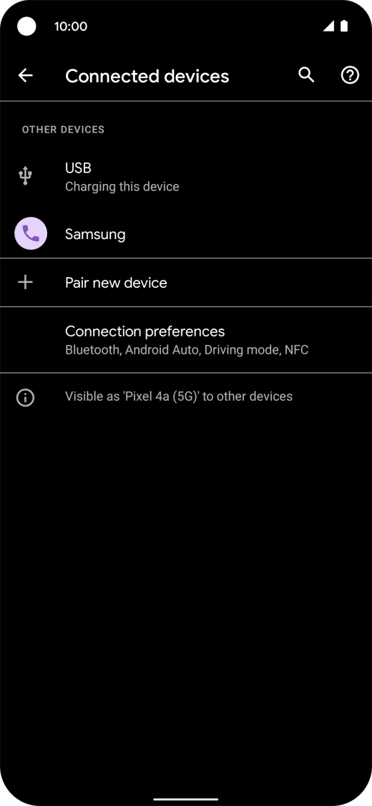Viewport: 372px width, 806px height.
Task: Choose Pair new device
Action: (x=186, y=283)
